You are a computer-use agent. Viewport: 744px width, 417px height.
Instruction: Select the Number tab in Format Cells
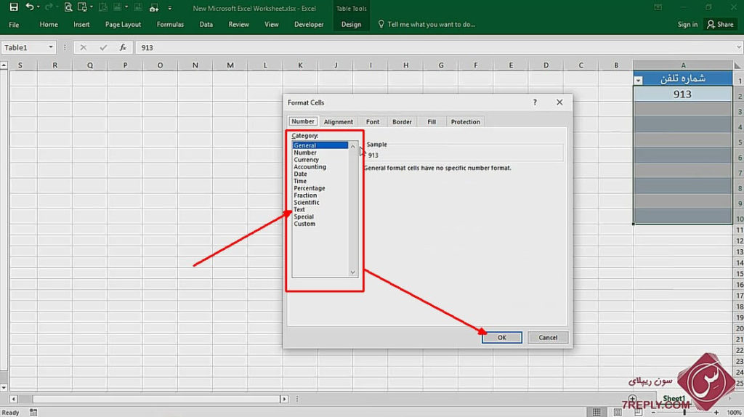pyautogui.click(x=303, y=121)
